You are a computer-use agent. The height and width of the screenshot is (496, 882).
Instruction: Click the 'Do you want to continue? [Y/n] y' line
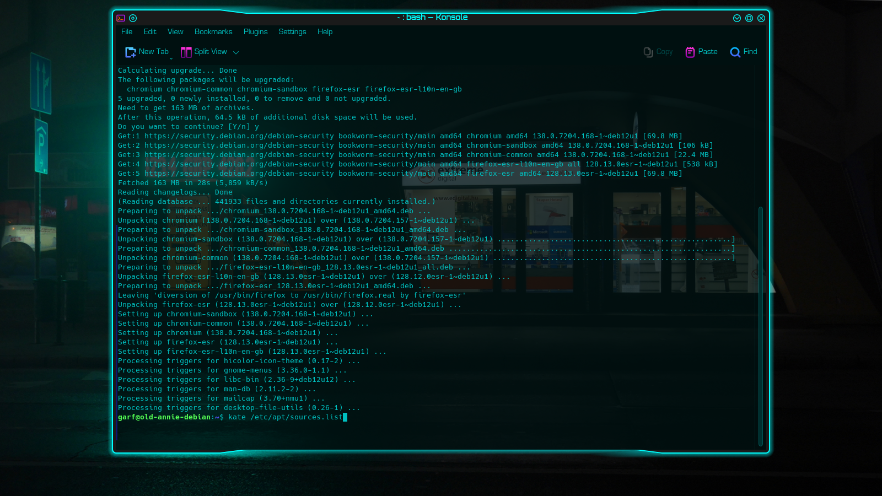point(189,127)
